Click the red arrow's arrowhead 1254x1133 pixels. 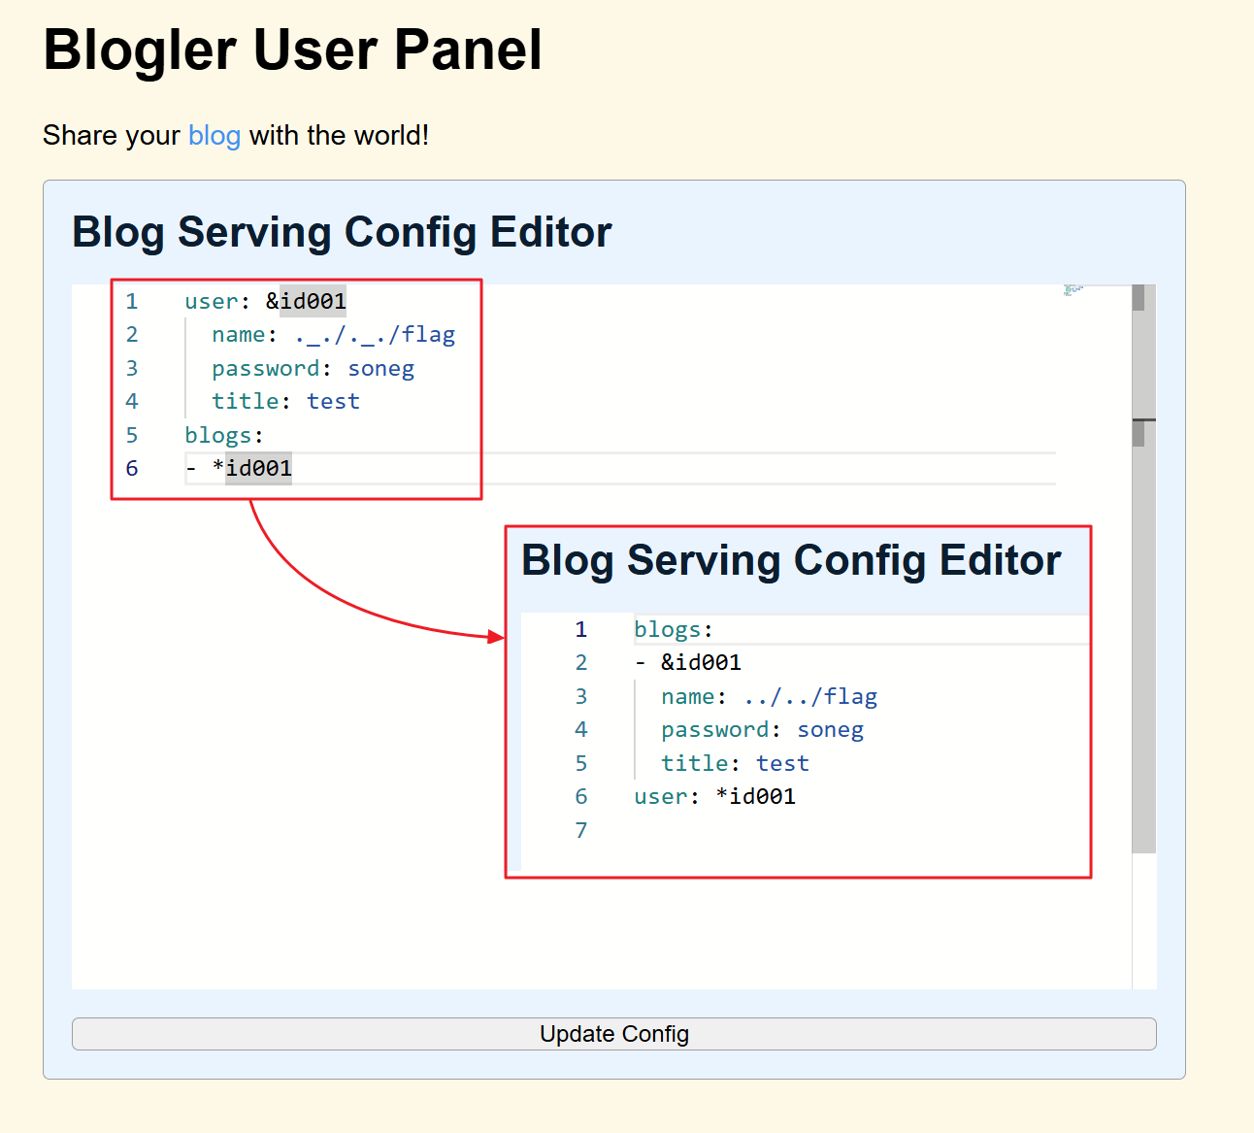[497, 637]
